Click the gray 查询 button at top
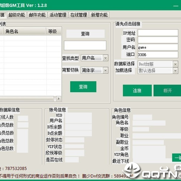This screenshot has height=181, width=181. (x=85, y=34)
